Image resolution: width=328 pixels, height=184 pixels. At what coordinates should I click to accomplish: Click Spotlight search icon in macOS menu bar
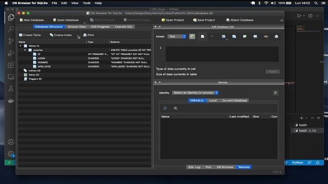click(316, 3)
